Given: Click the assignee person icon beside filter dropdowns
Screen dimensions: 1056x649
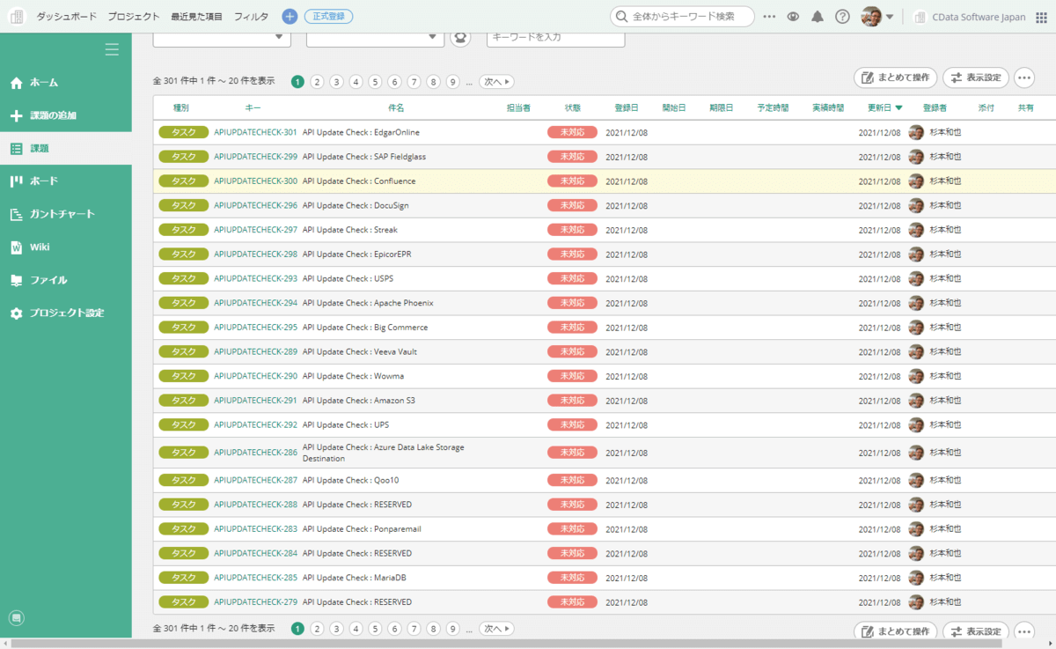Looking at the screenshot, I should click(x=460, y=37).
